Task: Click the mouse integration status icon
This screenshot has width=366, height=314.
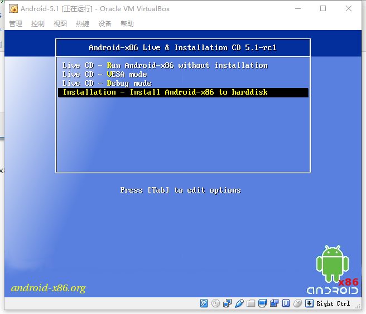Action: pos(297,303)
